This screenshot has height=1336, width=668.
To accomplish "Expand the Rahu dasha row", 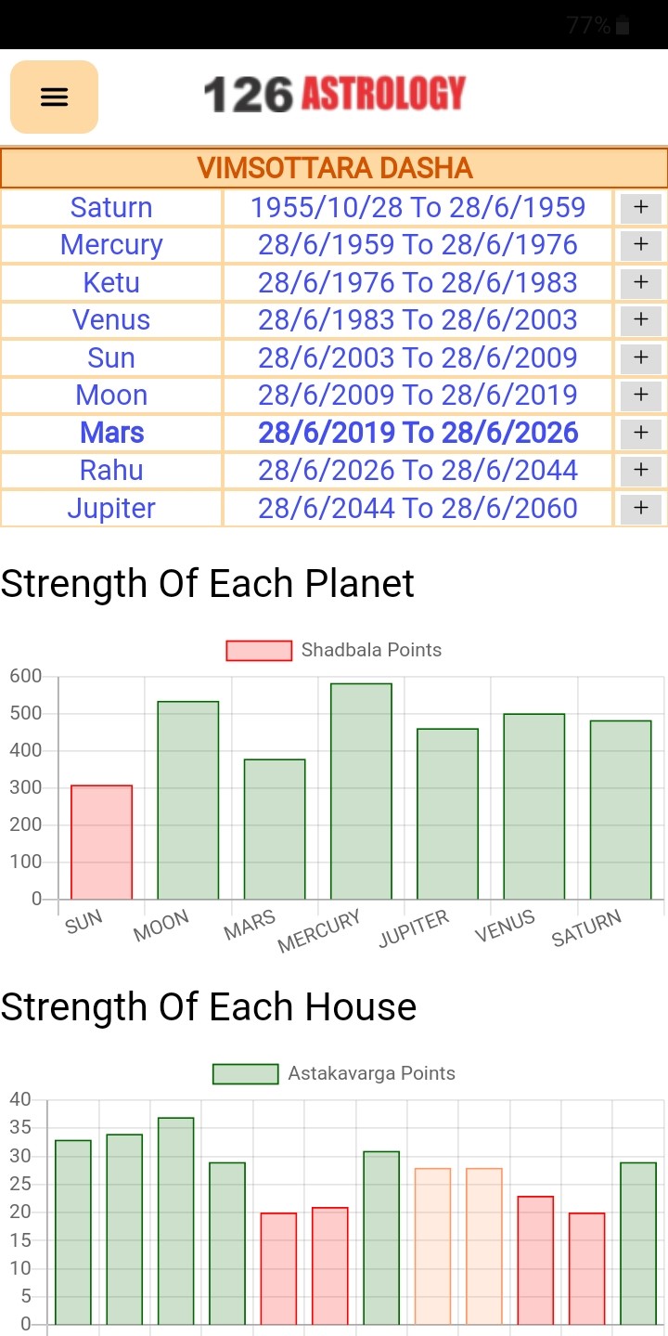I will click(x=640, y=471).
